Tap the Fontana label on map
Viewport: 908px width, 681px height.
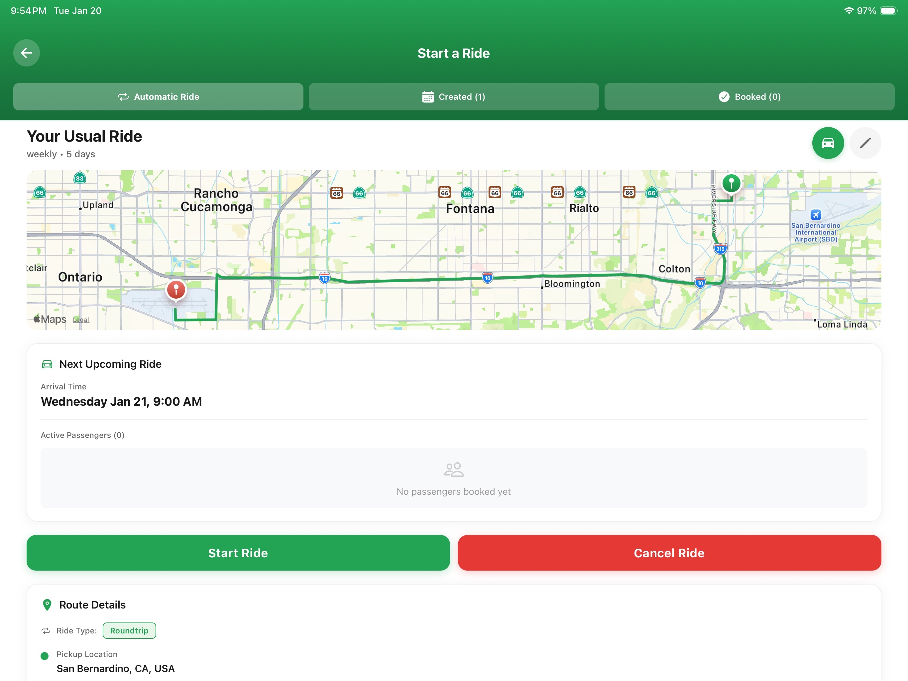pos(470,209)
